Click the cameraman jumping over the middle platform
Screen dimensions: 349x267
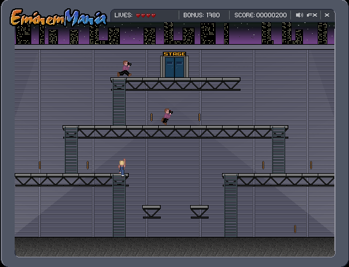(167, 116)
